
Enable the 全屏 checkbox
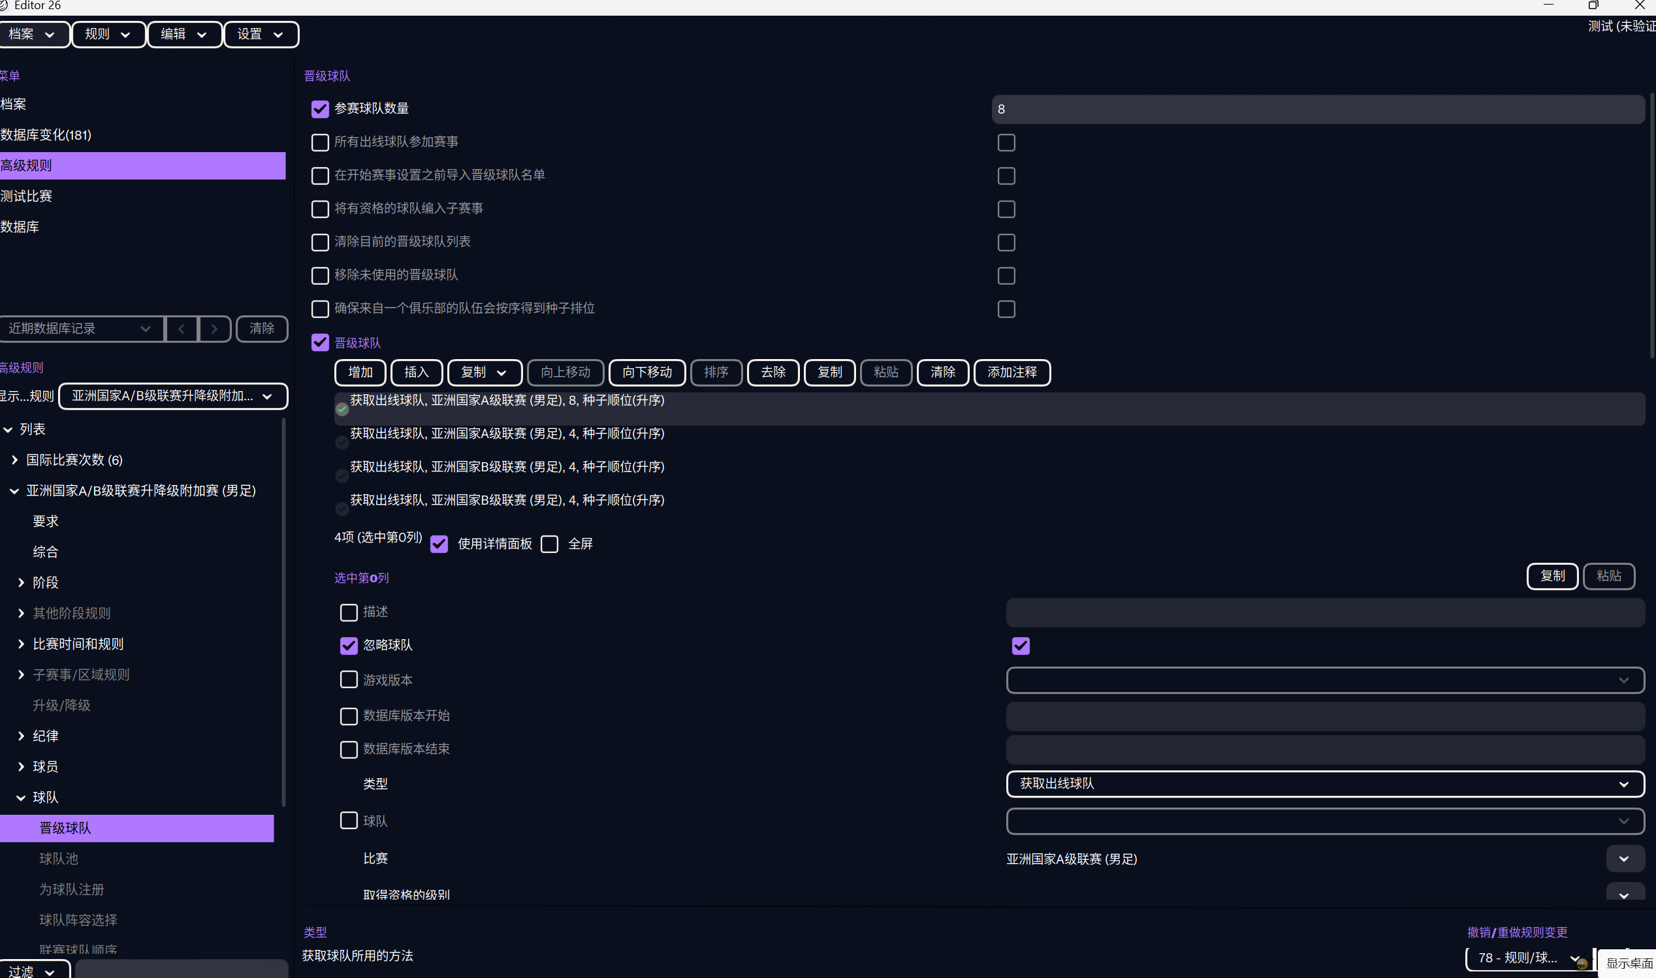[550, 544]
